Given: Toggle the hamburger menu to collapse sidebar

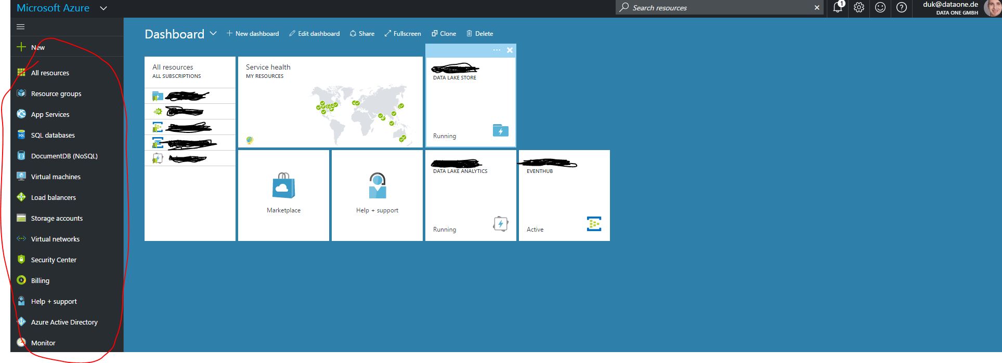Looking at the screenshot, I should click(x=21, y=27).
